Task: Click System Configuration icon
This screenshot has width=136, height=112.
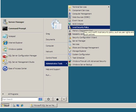Action: tap(70, 54)
